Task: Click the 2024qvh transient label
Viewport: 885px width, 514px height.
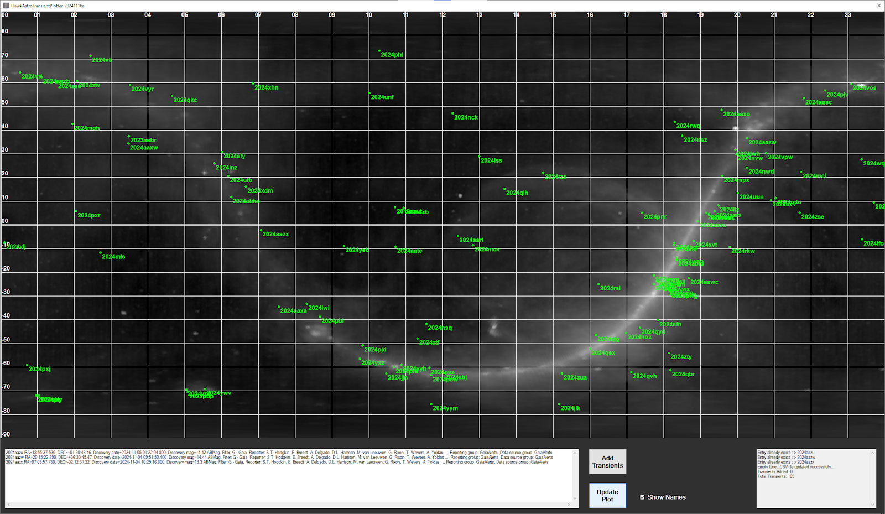Action: coord(645,376)
